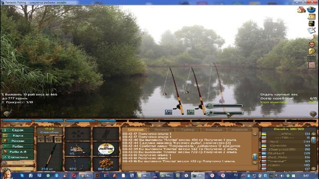Click the second rod tackle icon
Image resolution: width=319 pixels, height=179 pixels.
coord(190,112)
